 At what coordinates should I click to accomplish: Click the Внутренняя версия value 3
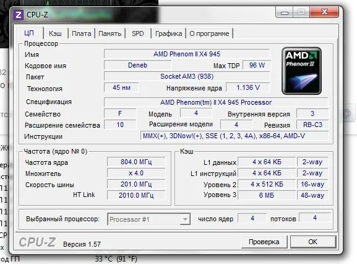coord(312,113)
